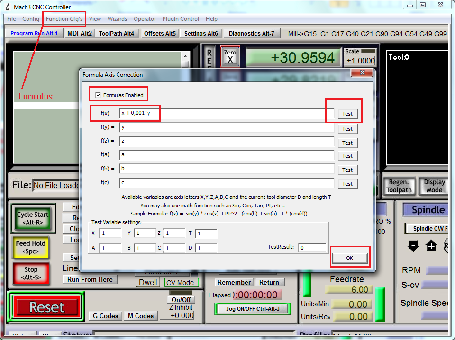Switch to Settings Alt6 tab
Image resolution: width=455 pixels, height=340 pixels.
(201, 33)
